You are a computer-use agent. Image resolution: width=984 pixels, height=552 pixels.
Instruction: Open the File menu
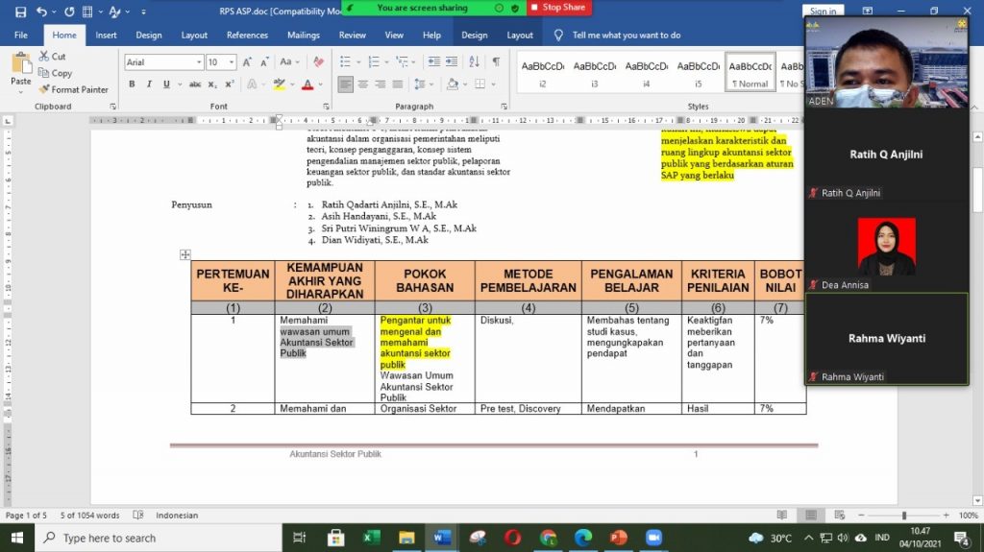(x=21, y=36)
